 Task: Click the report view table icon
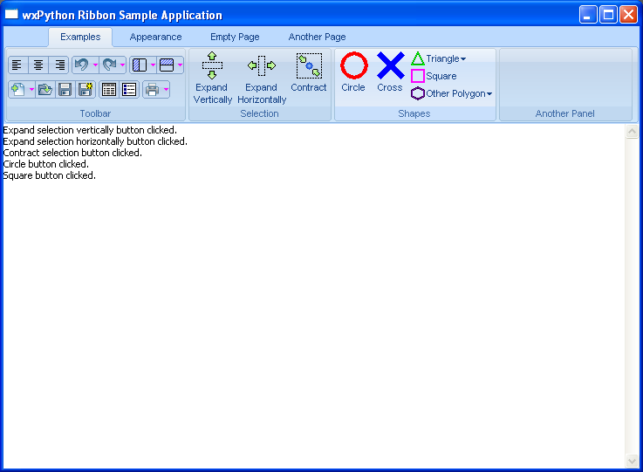point(109,89)
